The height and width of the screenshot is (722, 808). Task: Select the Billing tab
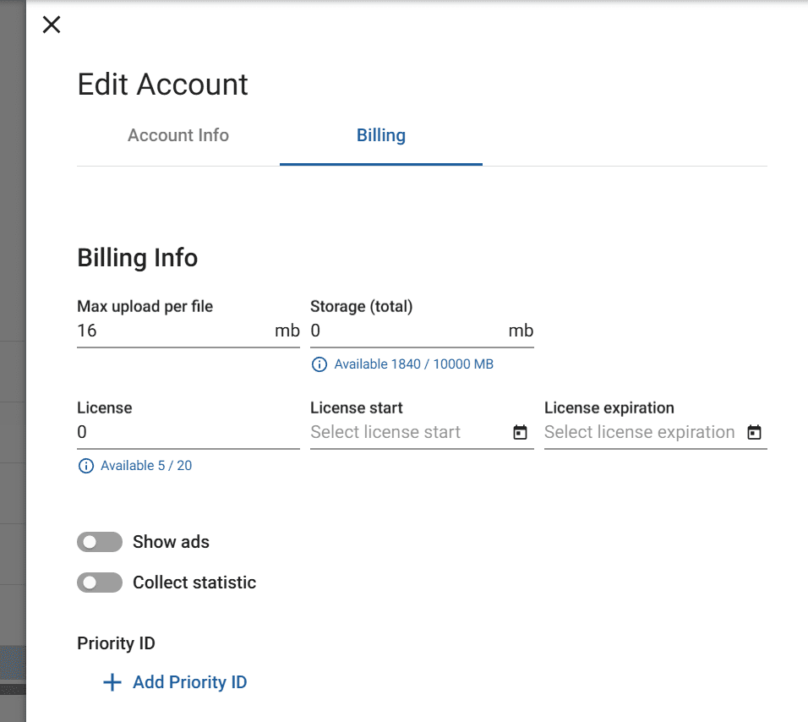click(x=380, y=135)
